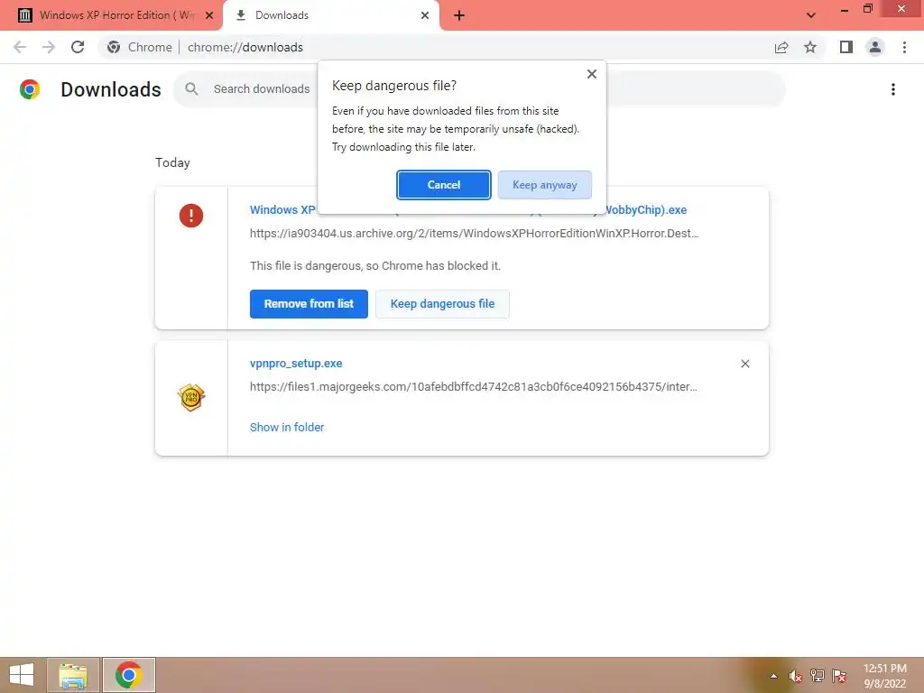Click the share page icon in address bar

coord(781,47)
